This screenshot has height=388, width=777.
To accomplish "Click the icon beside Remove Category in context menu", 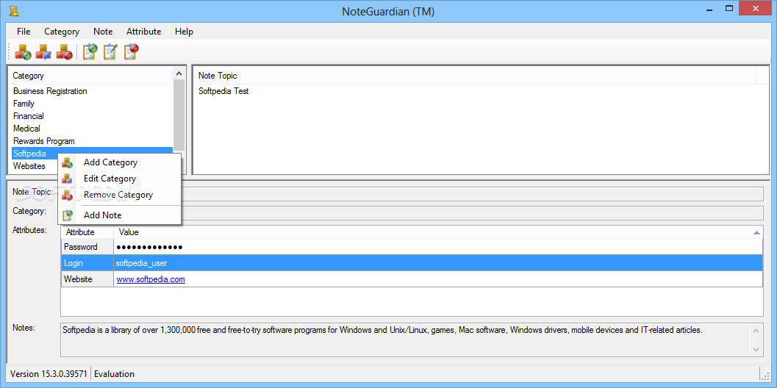I will tap(67, 195).
